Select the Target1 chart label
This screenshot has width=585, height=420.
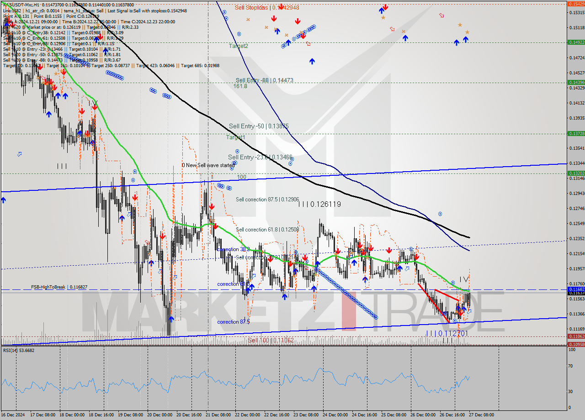coord(236,137)
